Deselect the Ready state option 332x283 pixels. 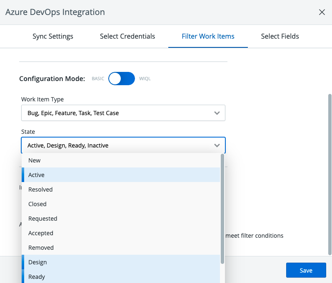point(121,276)
